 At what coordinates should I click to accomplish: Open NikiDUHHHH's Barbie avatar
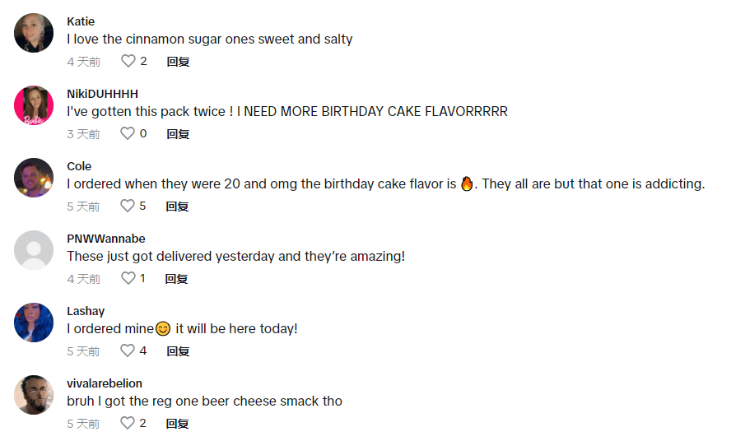(x=34, y=105)
